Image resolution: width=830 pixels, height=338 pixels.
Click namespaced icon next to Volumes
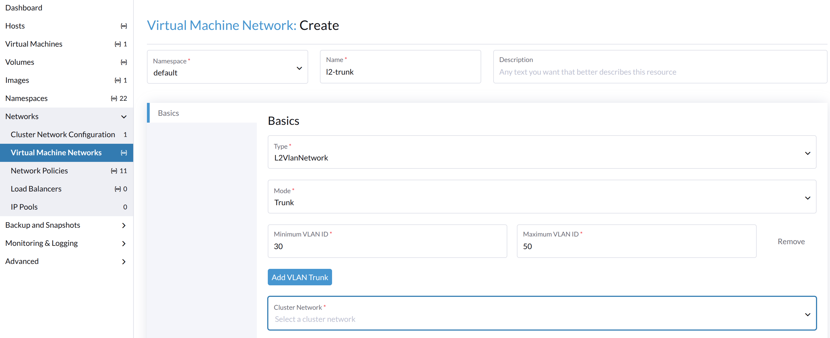click(124, 62)
